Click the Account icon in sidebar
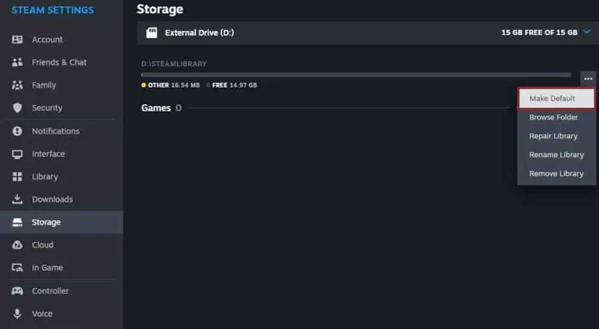This screenshot has width=599, height=329. pyautogui.click(x=17, y=39)
